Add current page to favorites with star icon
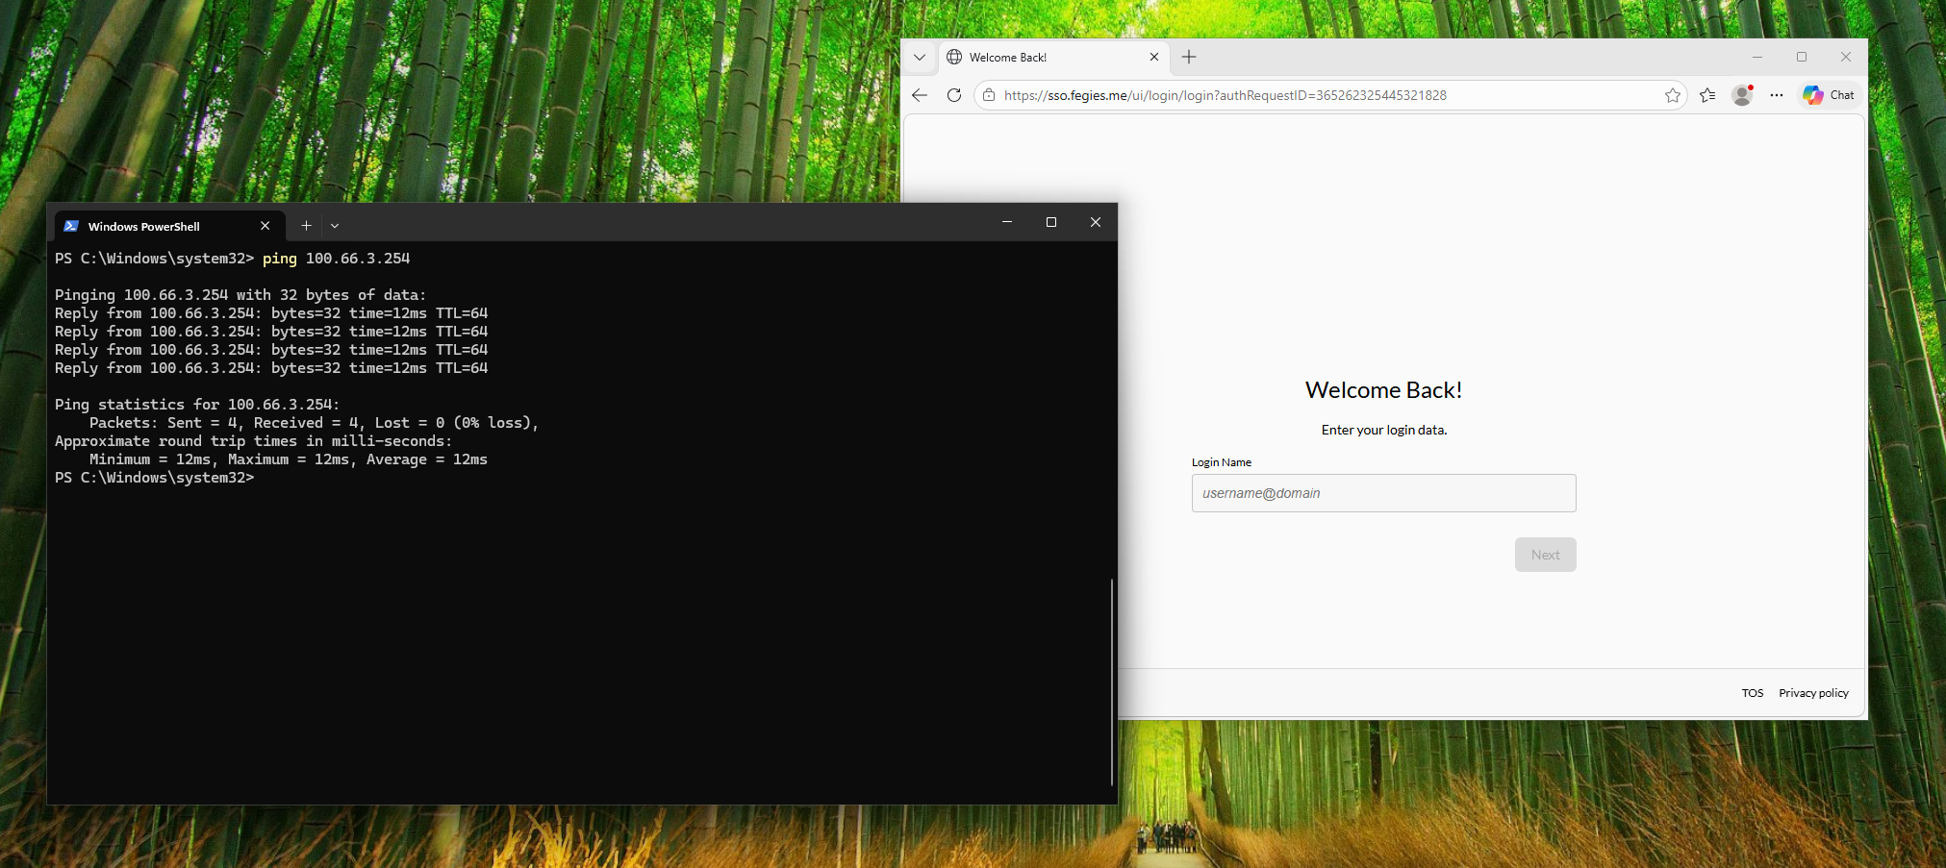 click(1673, 95)
